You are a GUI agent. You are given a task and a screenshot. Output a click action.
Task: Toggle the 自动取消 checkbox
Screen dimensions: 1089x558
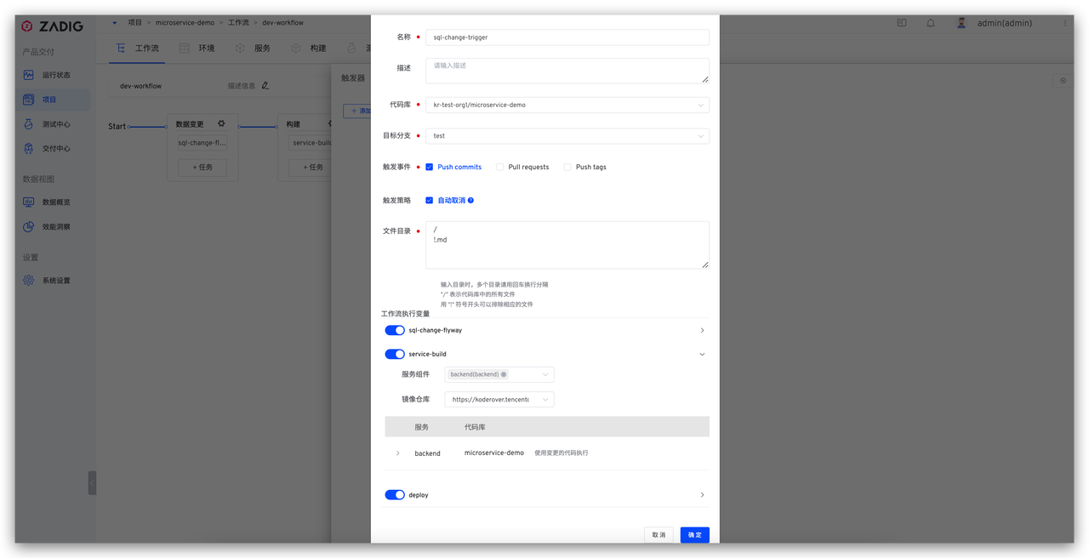(430, 201)
